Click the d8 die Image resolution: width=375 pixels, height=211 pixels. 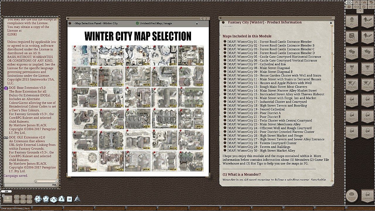coord(61,199)
